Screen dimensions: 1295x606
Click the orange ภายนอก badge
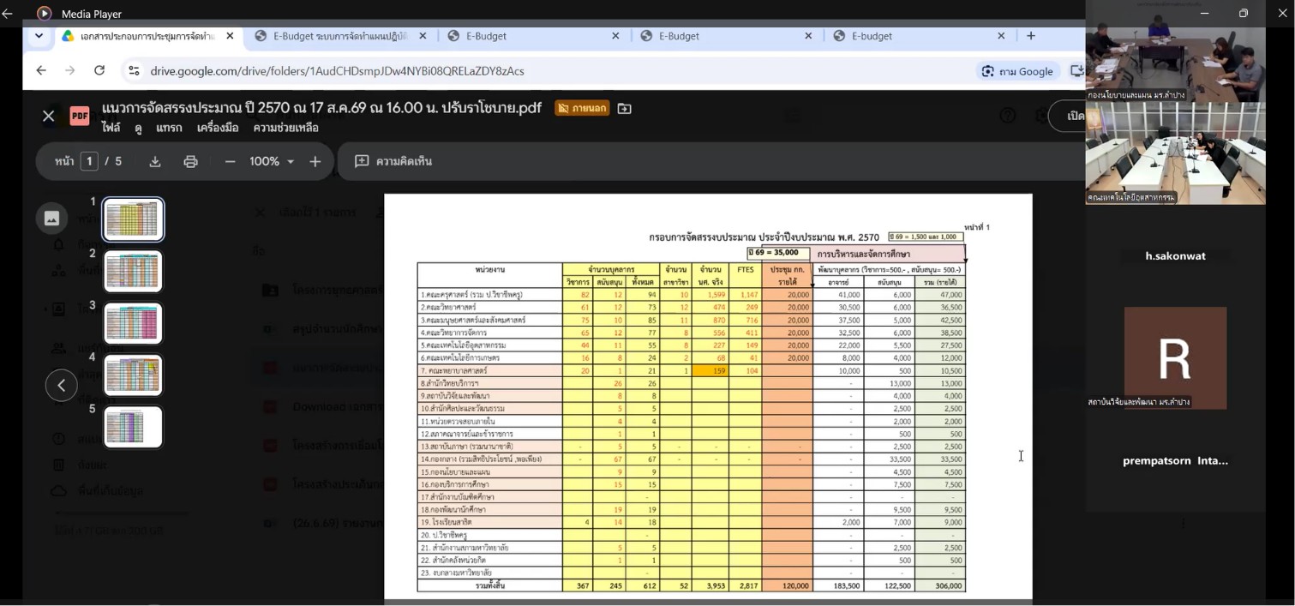582,108
